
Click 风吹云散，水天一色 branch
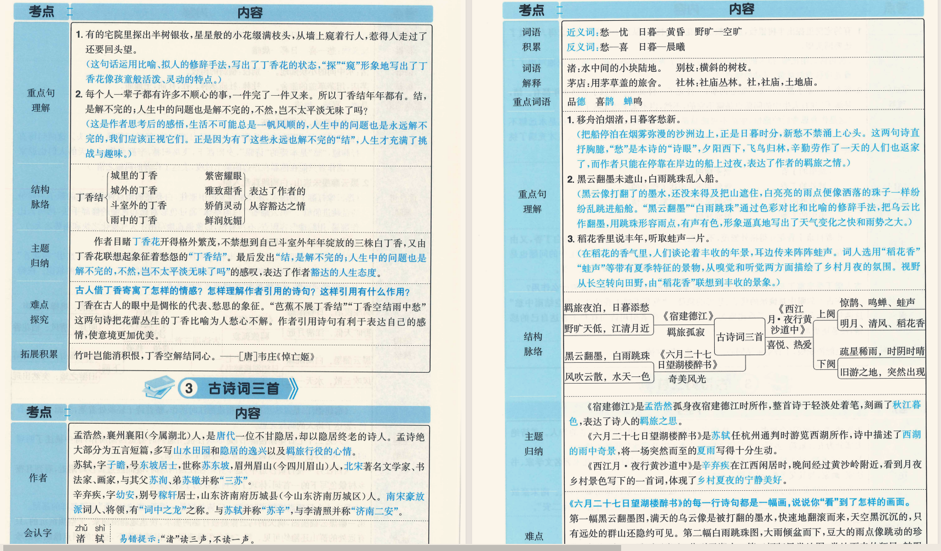(x=607, y=376)
